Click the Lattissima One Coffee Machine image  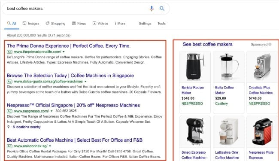[x=228, y=132]
